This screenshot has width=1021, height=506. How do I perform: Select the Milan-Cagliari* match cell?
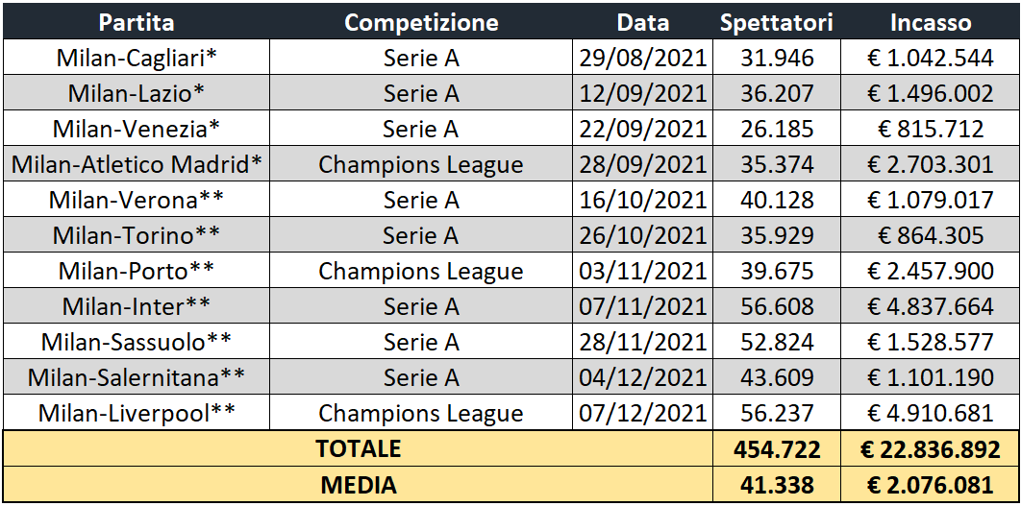[x=137, y=58]
